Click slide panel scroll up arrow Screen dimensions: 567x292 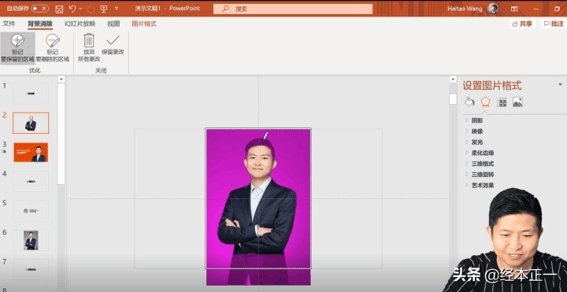pos(61,79)
